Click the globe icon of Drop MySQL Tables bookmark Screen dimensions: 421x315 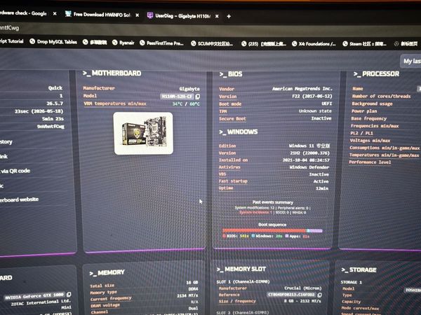coord(32,41)
